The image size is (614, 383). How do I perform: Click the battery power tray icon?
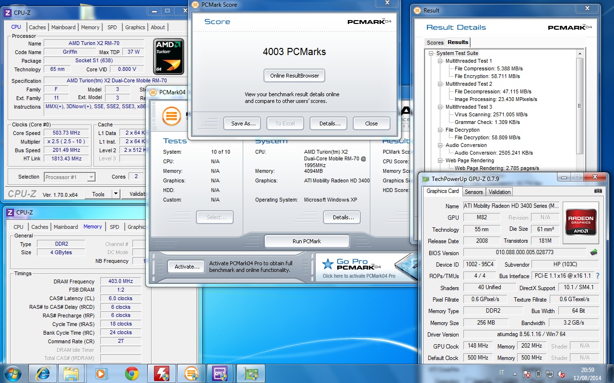pos(538,374)
